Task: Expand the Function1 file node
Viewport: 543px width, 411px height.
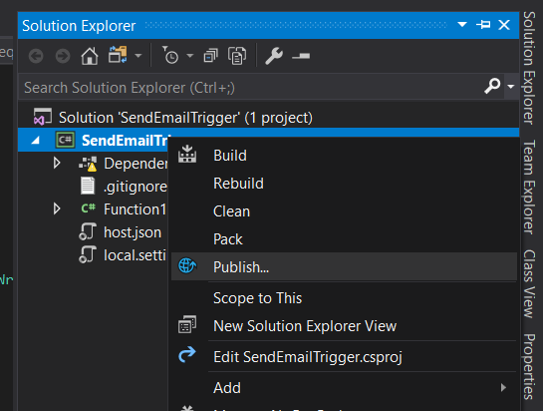Action: click(x=57, y=208)
